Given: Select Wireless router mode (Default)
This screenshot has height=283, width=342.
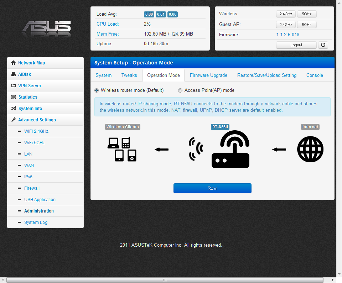Looking at the screenshot, I should coord(97,90).
